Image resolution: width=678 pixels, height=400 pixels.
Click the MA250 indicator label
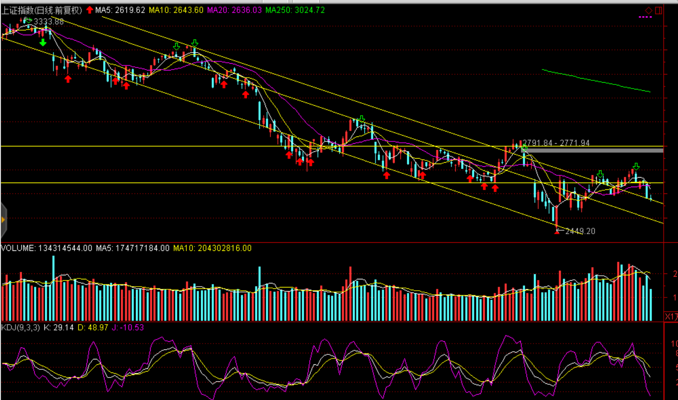pos(295,10)
